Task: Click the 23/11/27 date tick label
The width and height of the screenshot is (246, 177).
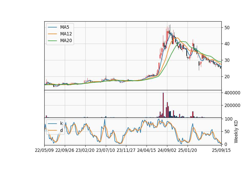Action: [x=126, y=151]
